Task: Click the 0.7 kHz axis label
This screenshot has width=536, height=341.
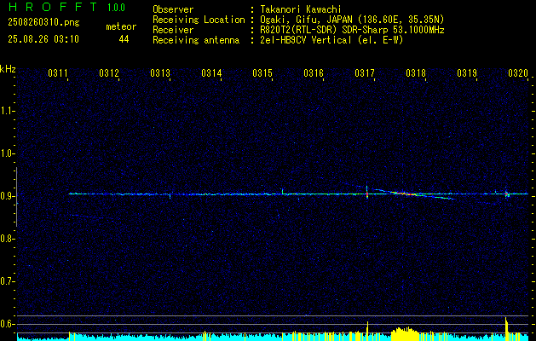Action: (x=7, y=281)
